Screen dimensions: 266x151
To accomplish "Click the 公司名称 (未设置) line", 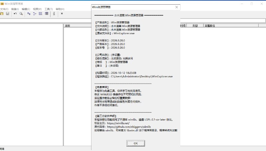I will pos(107,55).
